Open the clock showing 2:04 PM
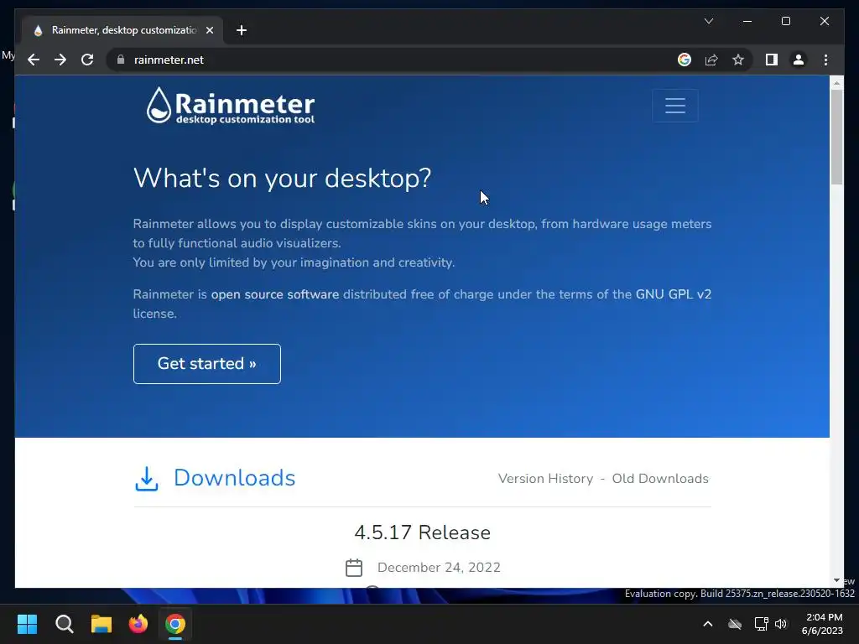859x644 pixels. [x=822, y=624]
